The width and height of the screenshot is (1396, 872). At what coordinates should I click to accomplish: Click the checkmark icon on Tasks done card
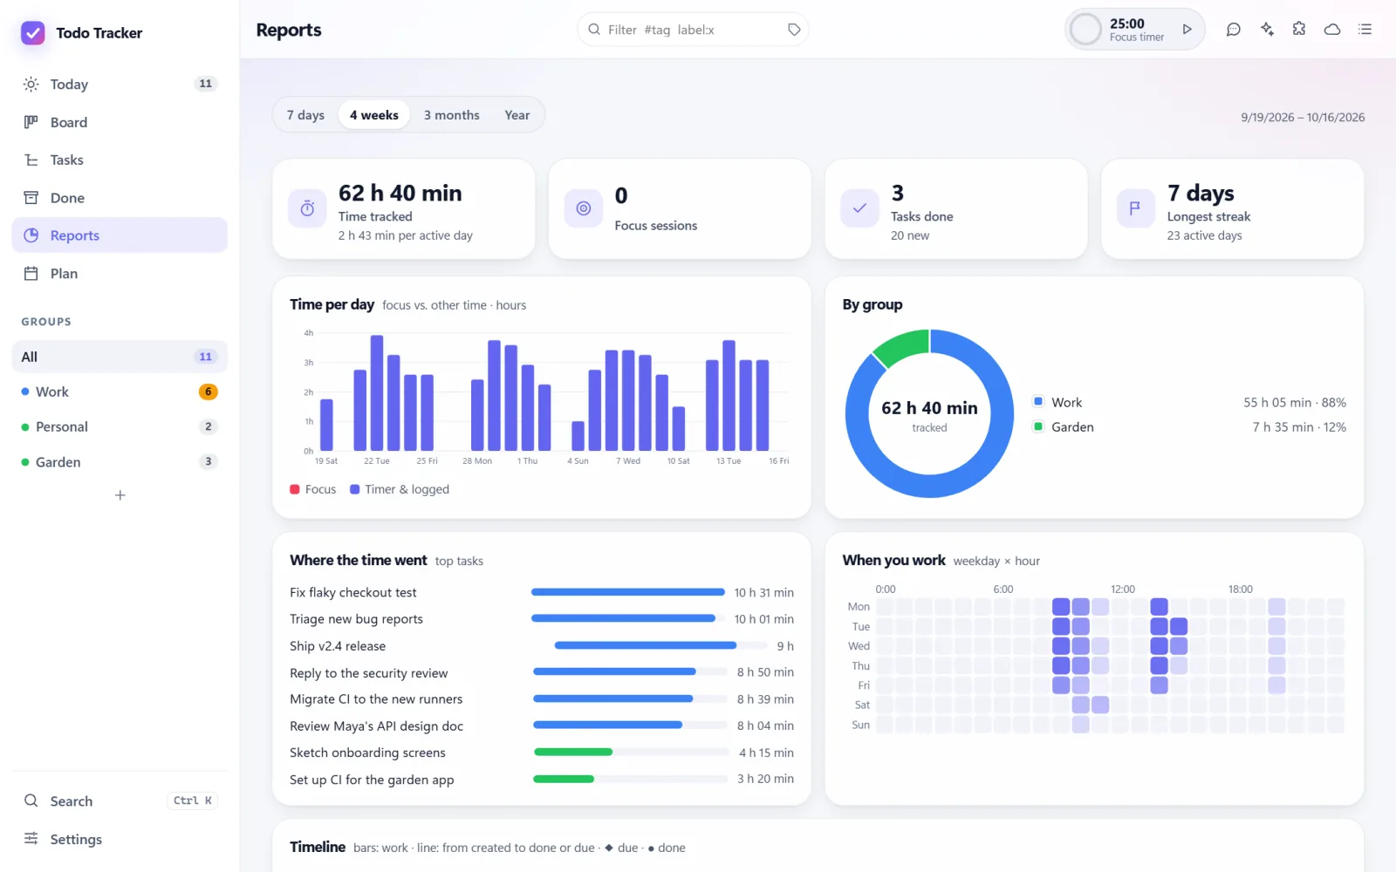pos(859,208)
